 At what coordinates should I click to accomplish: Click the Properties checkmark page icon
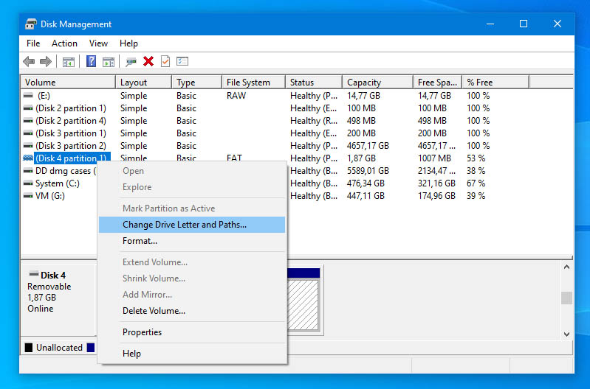[x=165, y=62]
